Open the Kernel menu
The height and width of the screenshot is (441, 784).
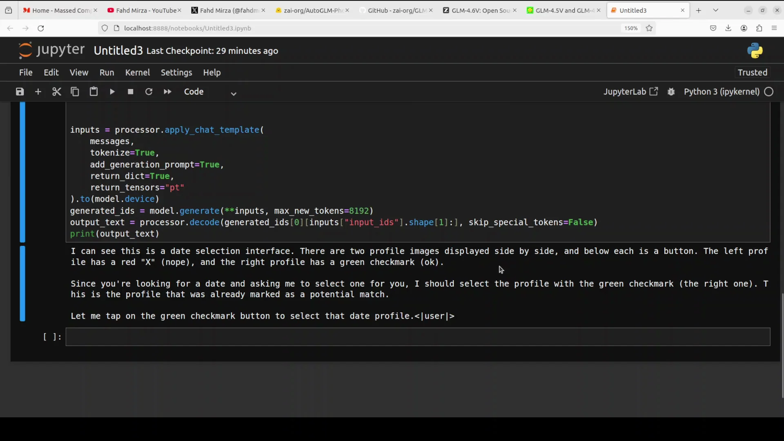(x=138, y=72)
